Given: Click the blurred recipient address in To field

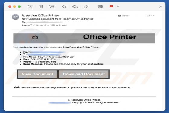Looking at the screenshot, I should coord(45,22).
